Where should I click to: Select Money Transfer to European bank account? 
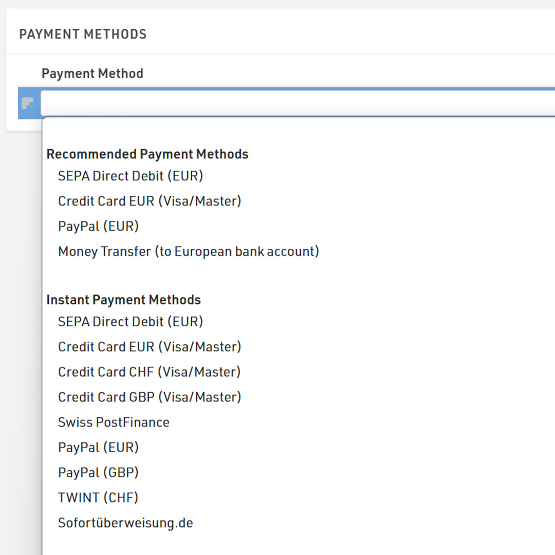188,251
